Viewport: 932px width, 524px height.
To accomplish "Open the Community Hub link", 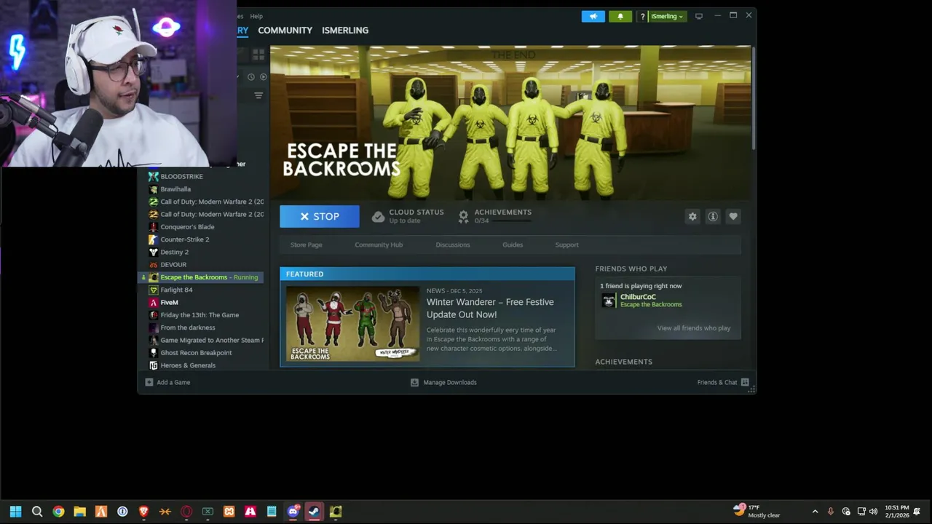I will (x=379, y=245).
